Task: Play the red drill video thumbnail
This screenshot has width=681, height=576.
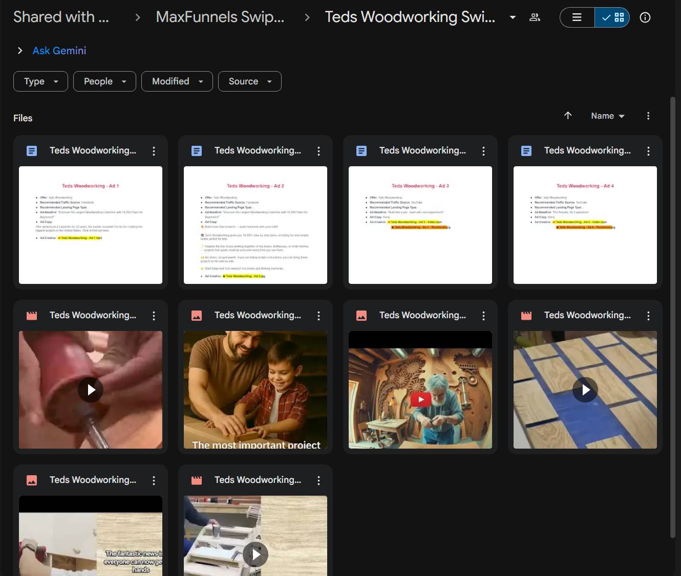Action: (x=91, y=390)
